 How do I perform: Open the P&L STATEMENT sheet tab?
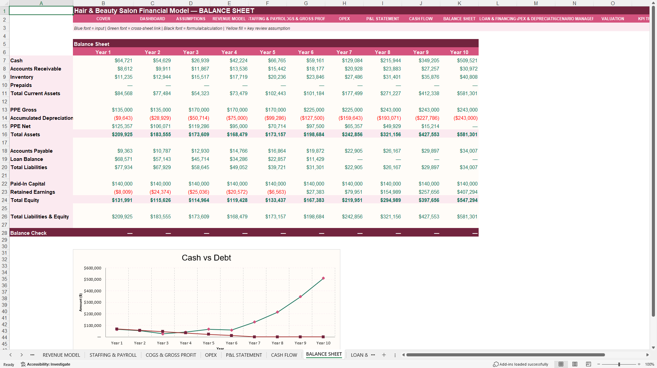coord(244,355)
